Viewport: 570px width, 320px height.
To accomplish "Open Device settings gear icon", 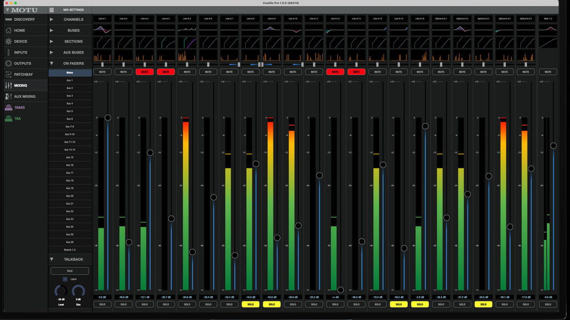I will [9, 42].
